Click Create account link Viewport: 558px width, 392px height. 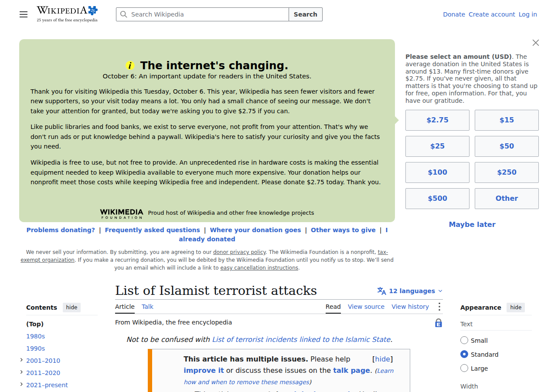[x=492, y=14]
